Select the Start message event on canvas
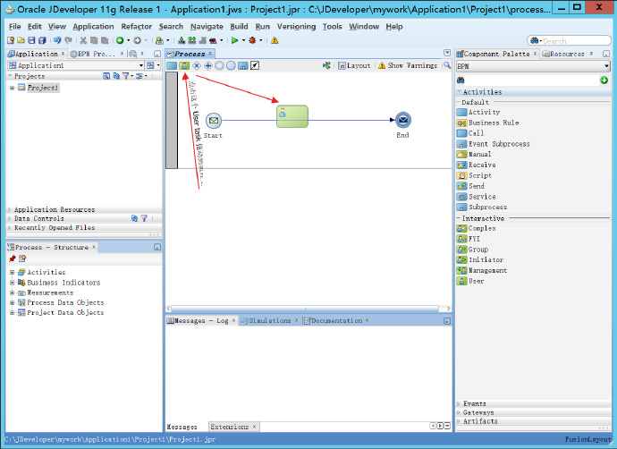Viewport: 617px width, 449px height. pyautogui.click(x=214, y=121)
